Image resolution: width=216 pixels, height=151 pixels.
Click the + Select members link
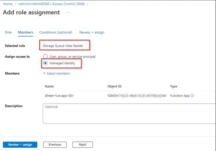pyautogui.click(x=56, y=74)
